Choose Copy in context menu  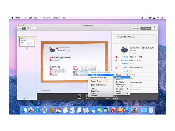[101, 89]
